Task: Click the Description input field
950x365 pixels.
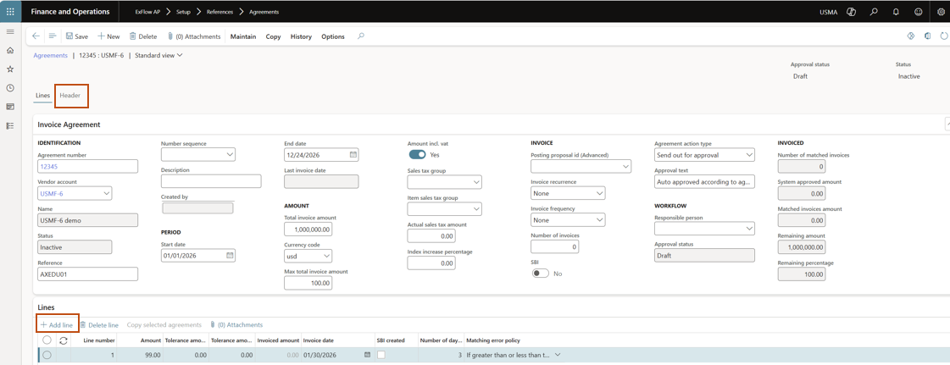Action: 211,181
